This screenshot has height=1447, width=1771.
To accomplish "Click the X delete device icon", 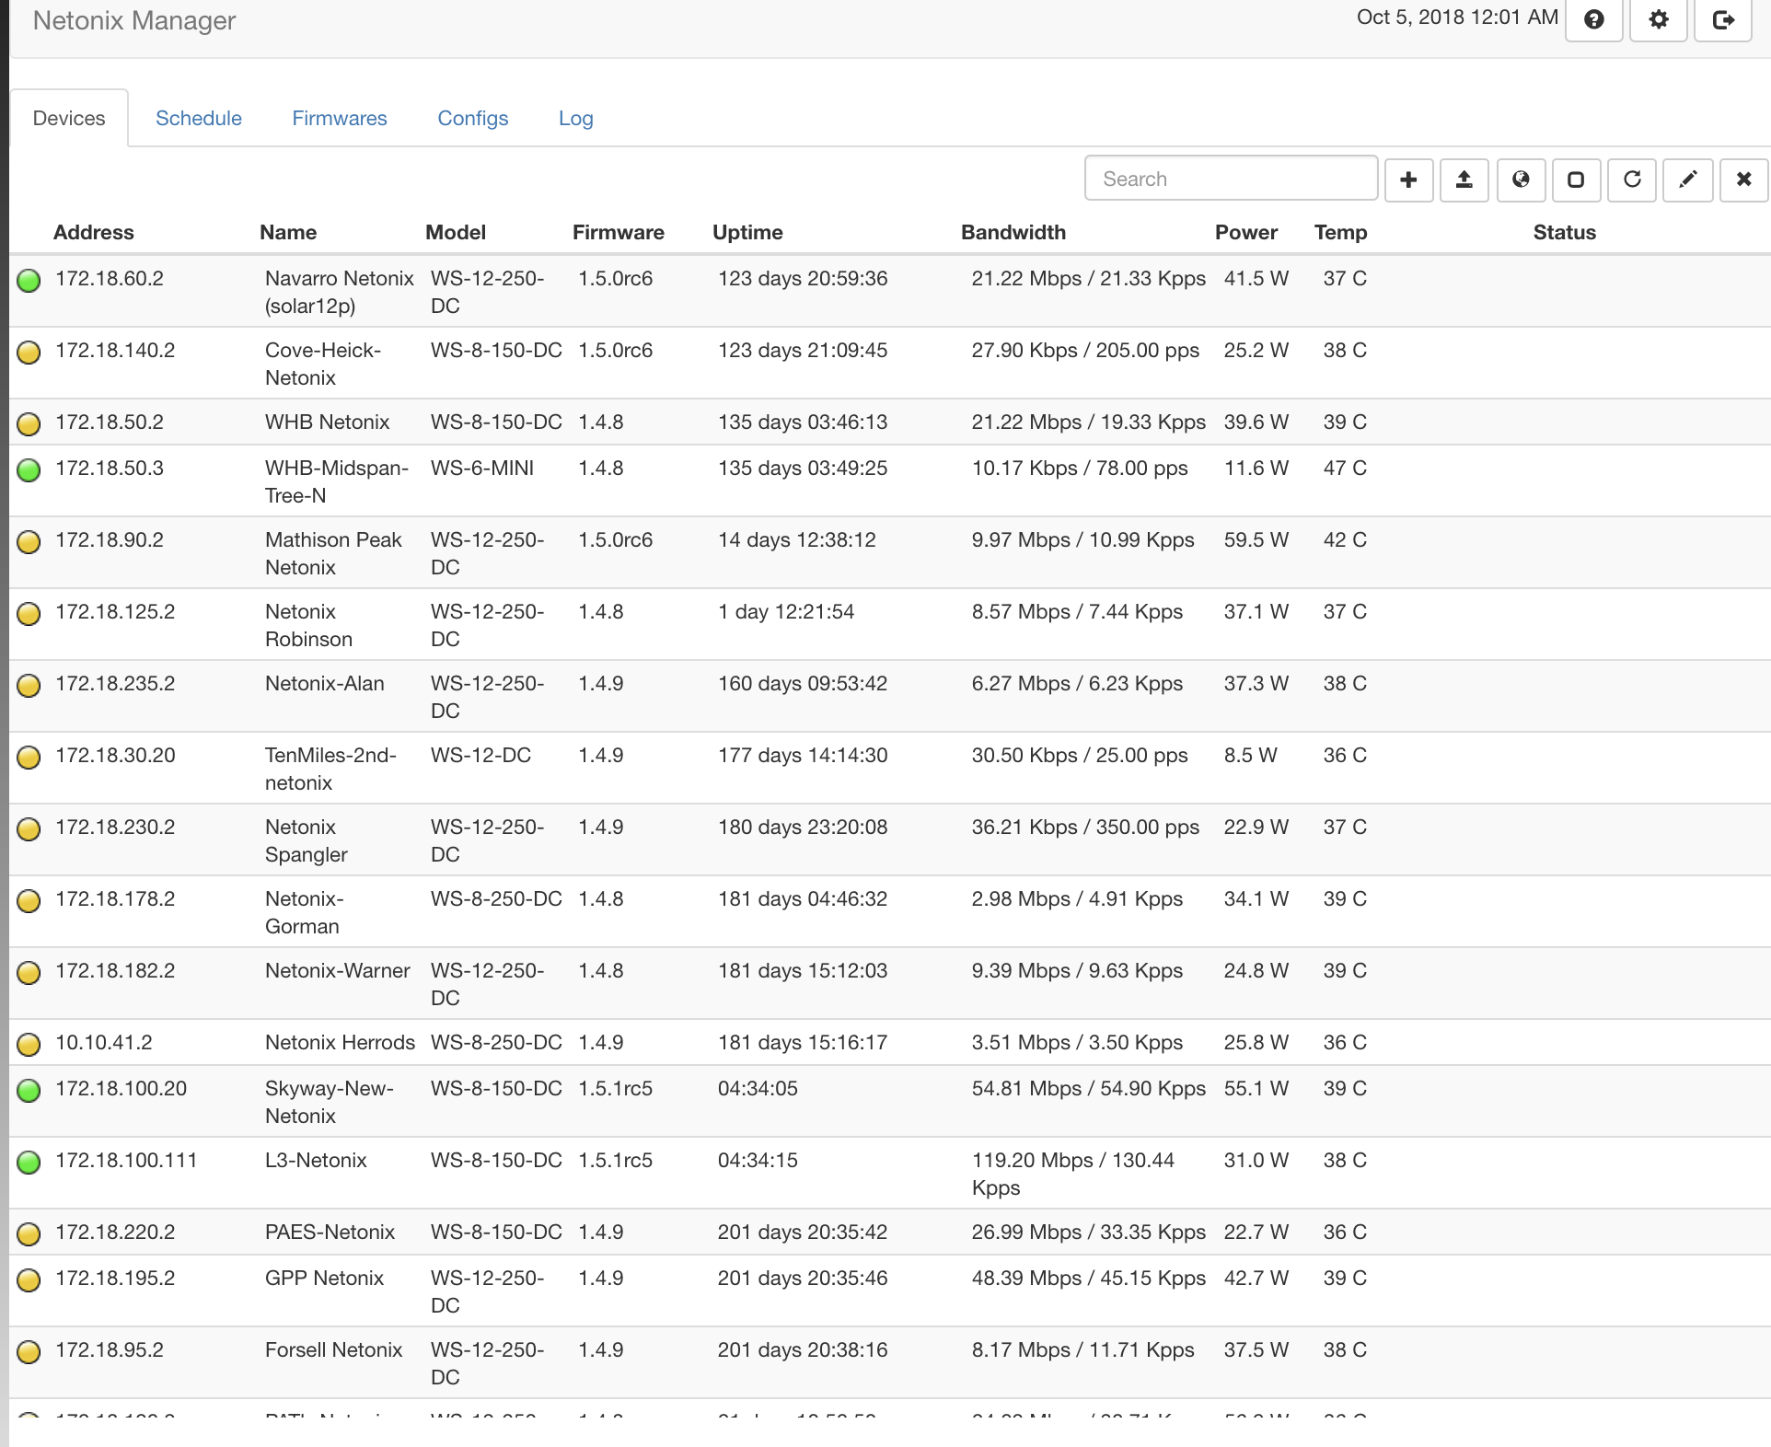I will 1743,179.
